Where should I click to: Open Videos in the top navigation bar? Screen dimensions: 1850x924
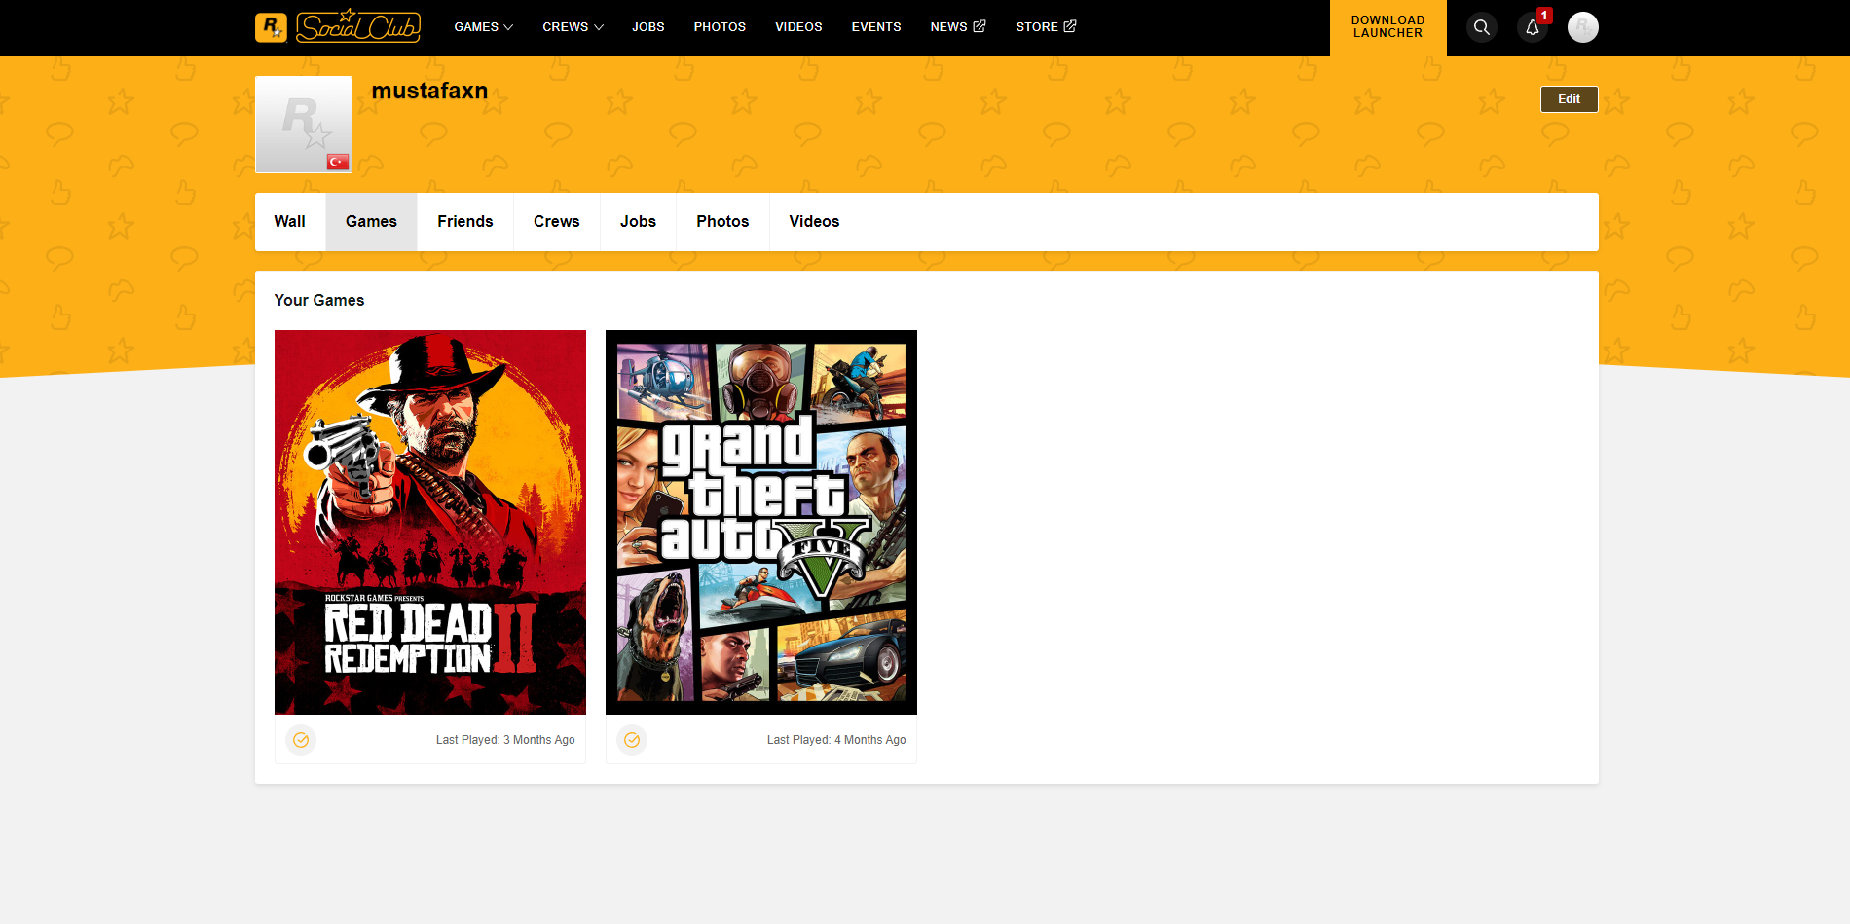coord(798,27)
